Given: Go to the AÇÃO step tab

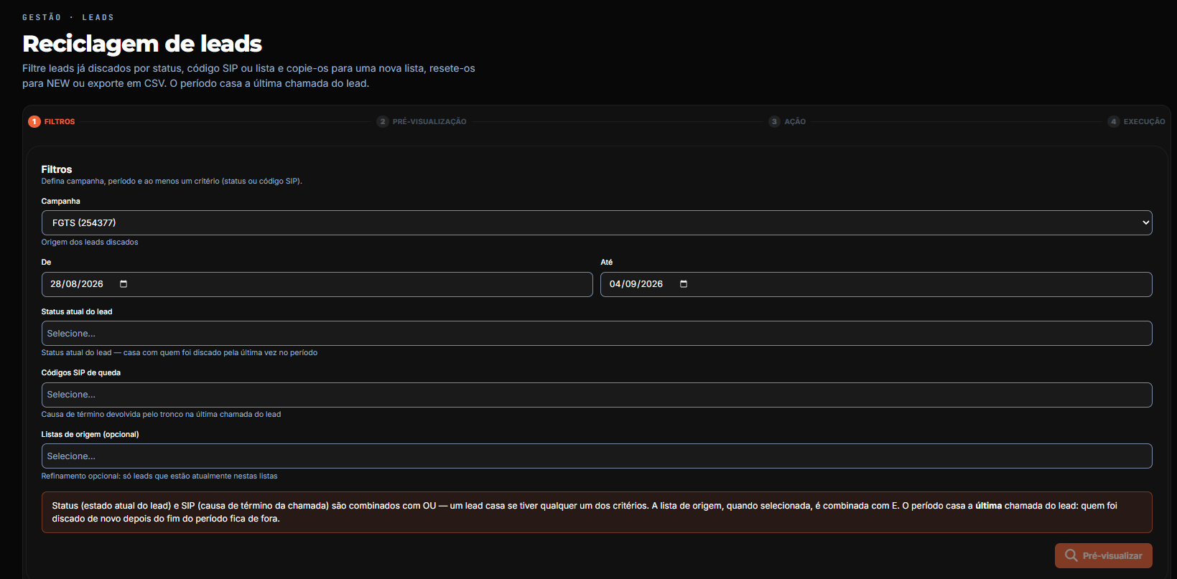Looking at the screenshot, I should pos(787,121).
